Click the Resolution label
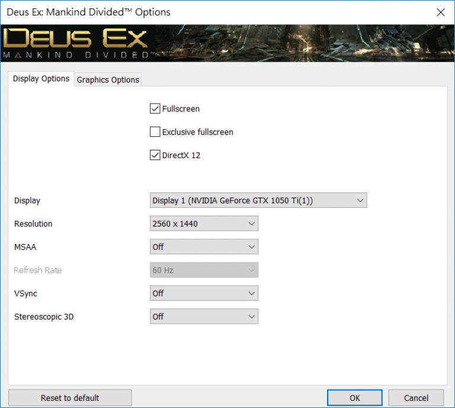The height and width of the screenshot is (408, 455). coord(33,224)
